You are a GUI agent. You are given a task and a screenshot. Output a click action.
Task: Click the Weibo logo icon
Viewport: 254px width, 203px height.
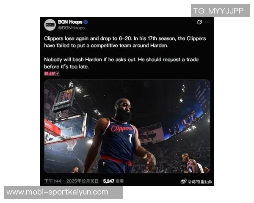(183, 181)
